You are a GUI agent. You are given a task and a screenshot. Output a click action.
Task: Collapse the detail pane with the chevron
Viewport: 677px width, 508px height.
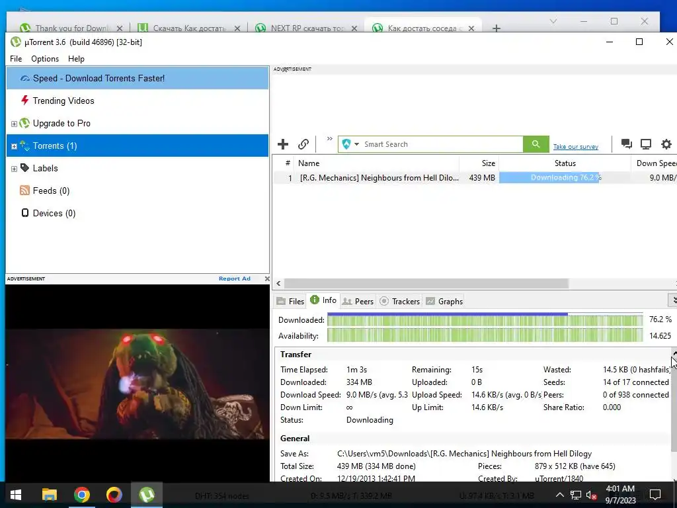pos(673,300)
